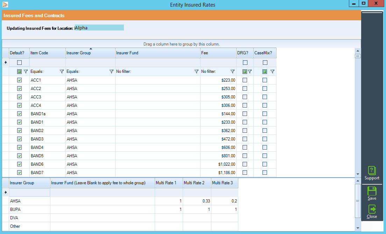The height and width of the screenshot is (234, 386).
Task: Click bottom grid scrollbar down arrow
Action: pos(358,228)
